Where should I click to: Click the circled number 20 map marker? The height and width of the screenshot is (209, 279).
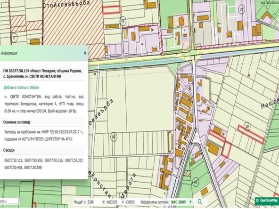(242, 9)
